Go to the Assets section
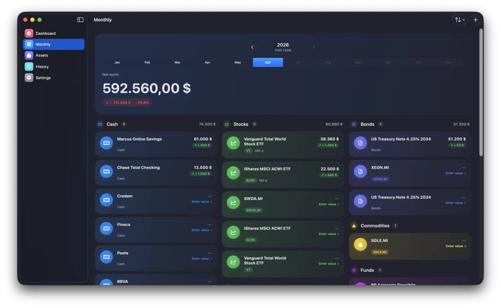The image size is (501, 308). (x=54, y=55)
